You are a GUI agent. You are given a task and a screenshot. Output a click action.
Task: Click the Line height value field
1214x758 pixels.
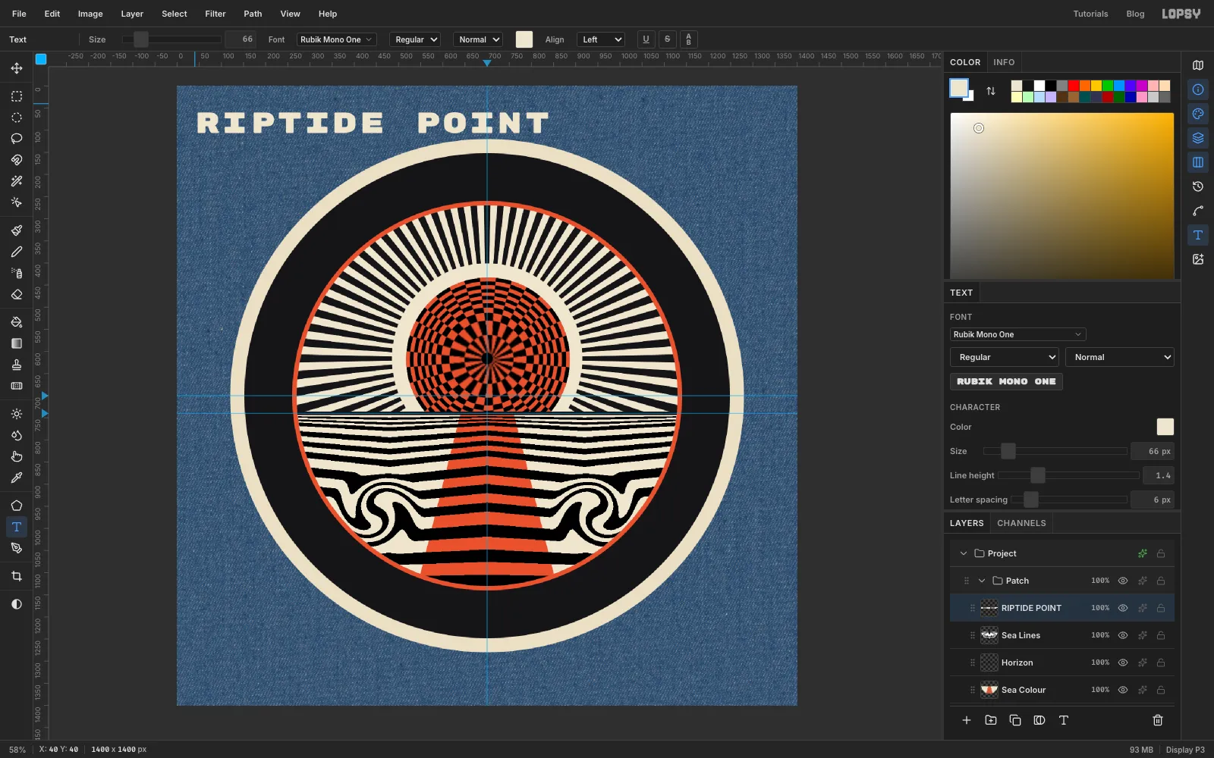click(1159, 475)
